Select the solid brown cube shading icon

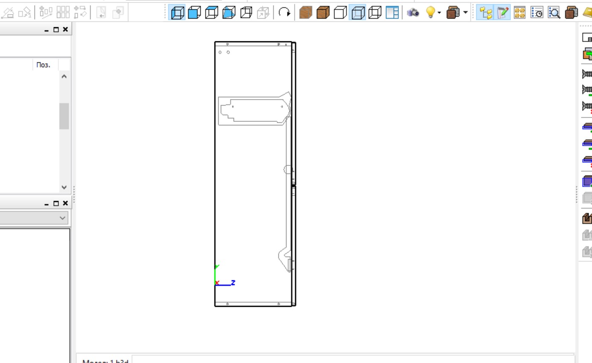[323, 13]
